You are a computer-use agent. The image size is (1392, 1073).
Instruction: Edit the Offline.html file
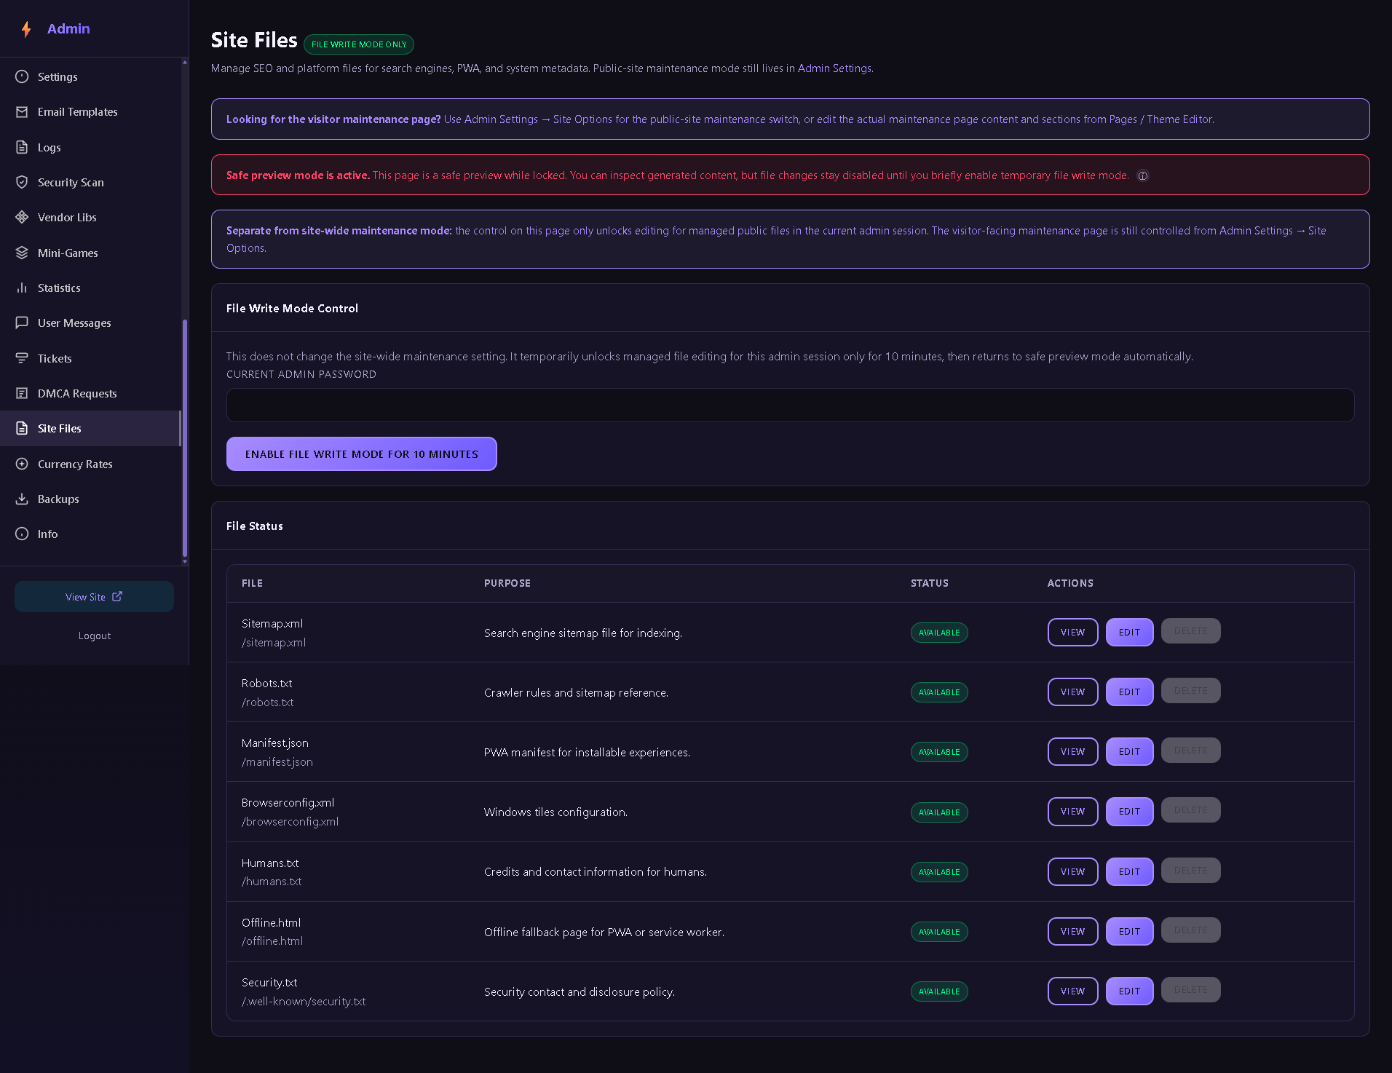(1129, 931)
